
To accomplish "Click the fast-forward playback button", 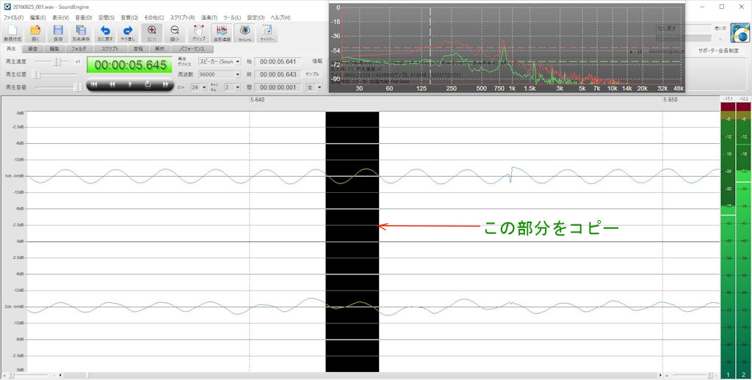I will click(x=165, y=84).
